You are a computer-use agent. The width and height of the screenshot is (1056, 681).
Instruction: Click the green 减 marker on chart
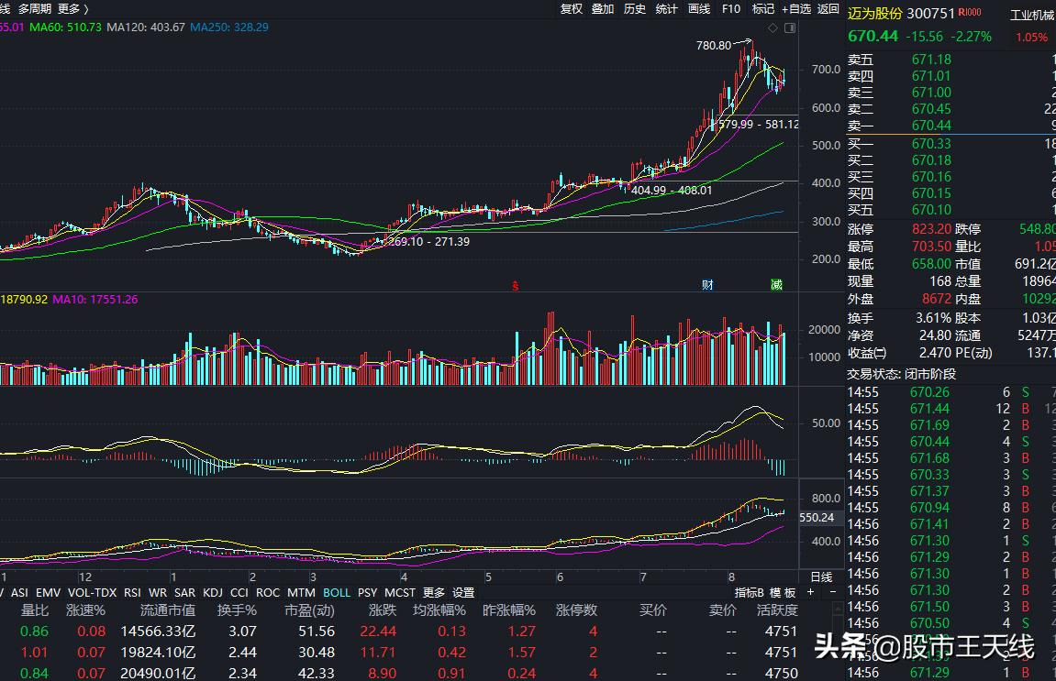click(776, 285)
